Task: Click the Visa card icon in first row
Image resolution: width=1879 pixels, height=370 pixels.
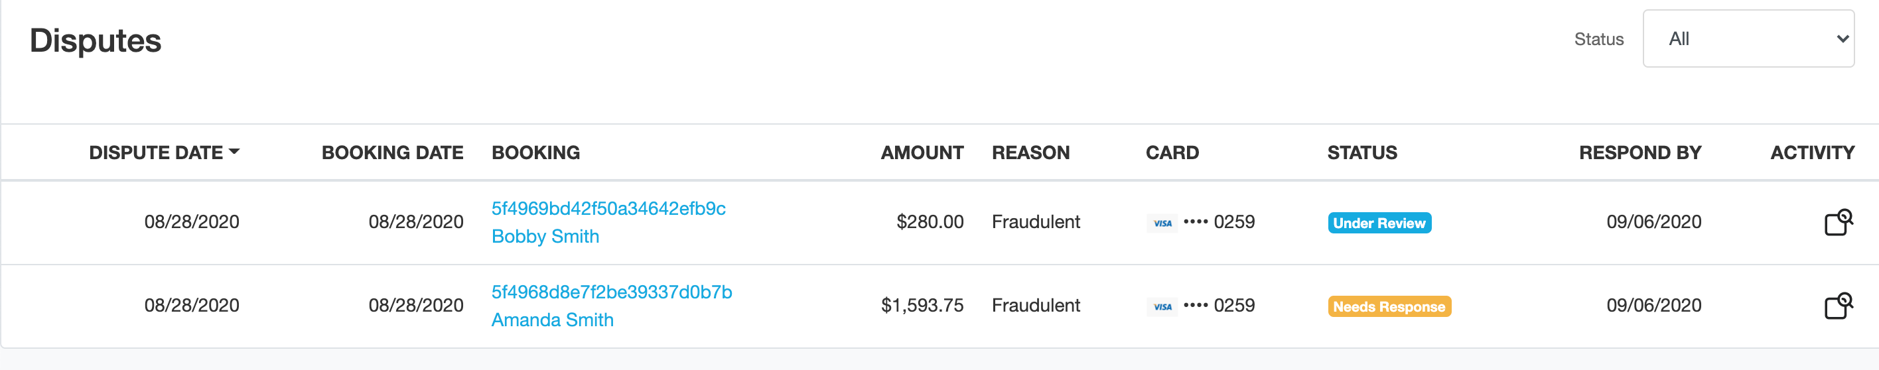Action: coord(1162,223)
